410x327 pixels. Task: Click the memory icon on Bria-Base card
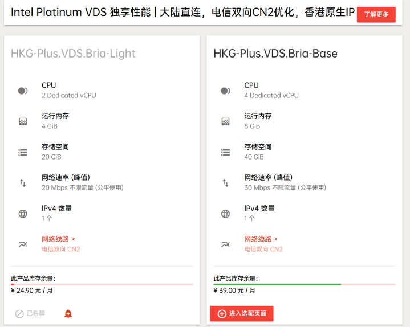(225, 121)
